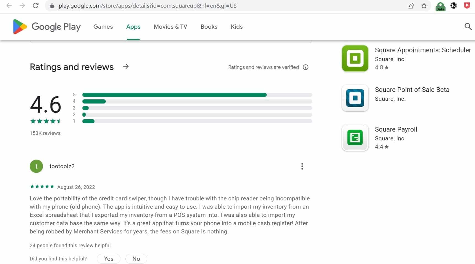The height and width of the screenshot is (264, 475).
Task: Click the August 26, 2022 review date
Action: [x=76, y=187]
